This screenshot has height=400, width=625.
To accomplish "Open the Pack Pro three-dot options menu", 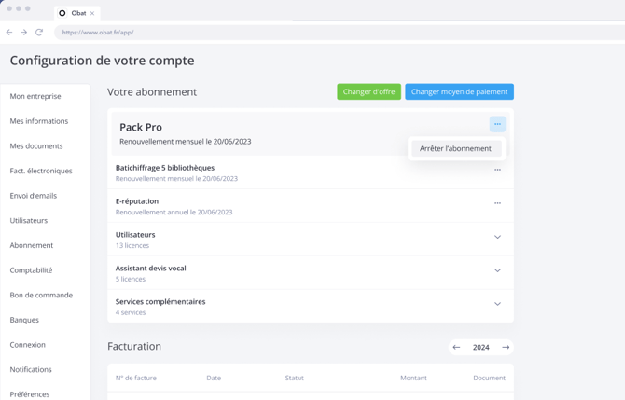I will click(x=497, y=124).
